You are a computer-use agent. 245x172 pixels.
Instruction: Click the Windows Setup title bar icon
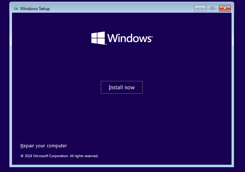tap(16, 8)
